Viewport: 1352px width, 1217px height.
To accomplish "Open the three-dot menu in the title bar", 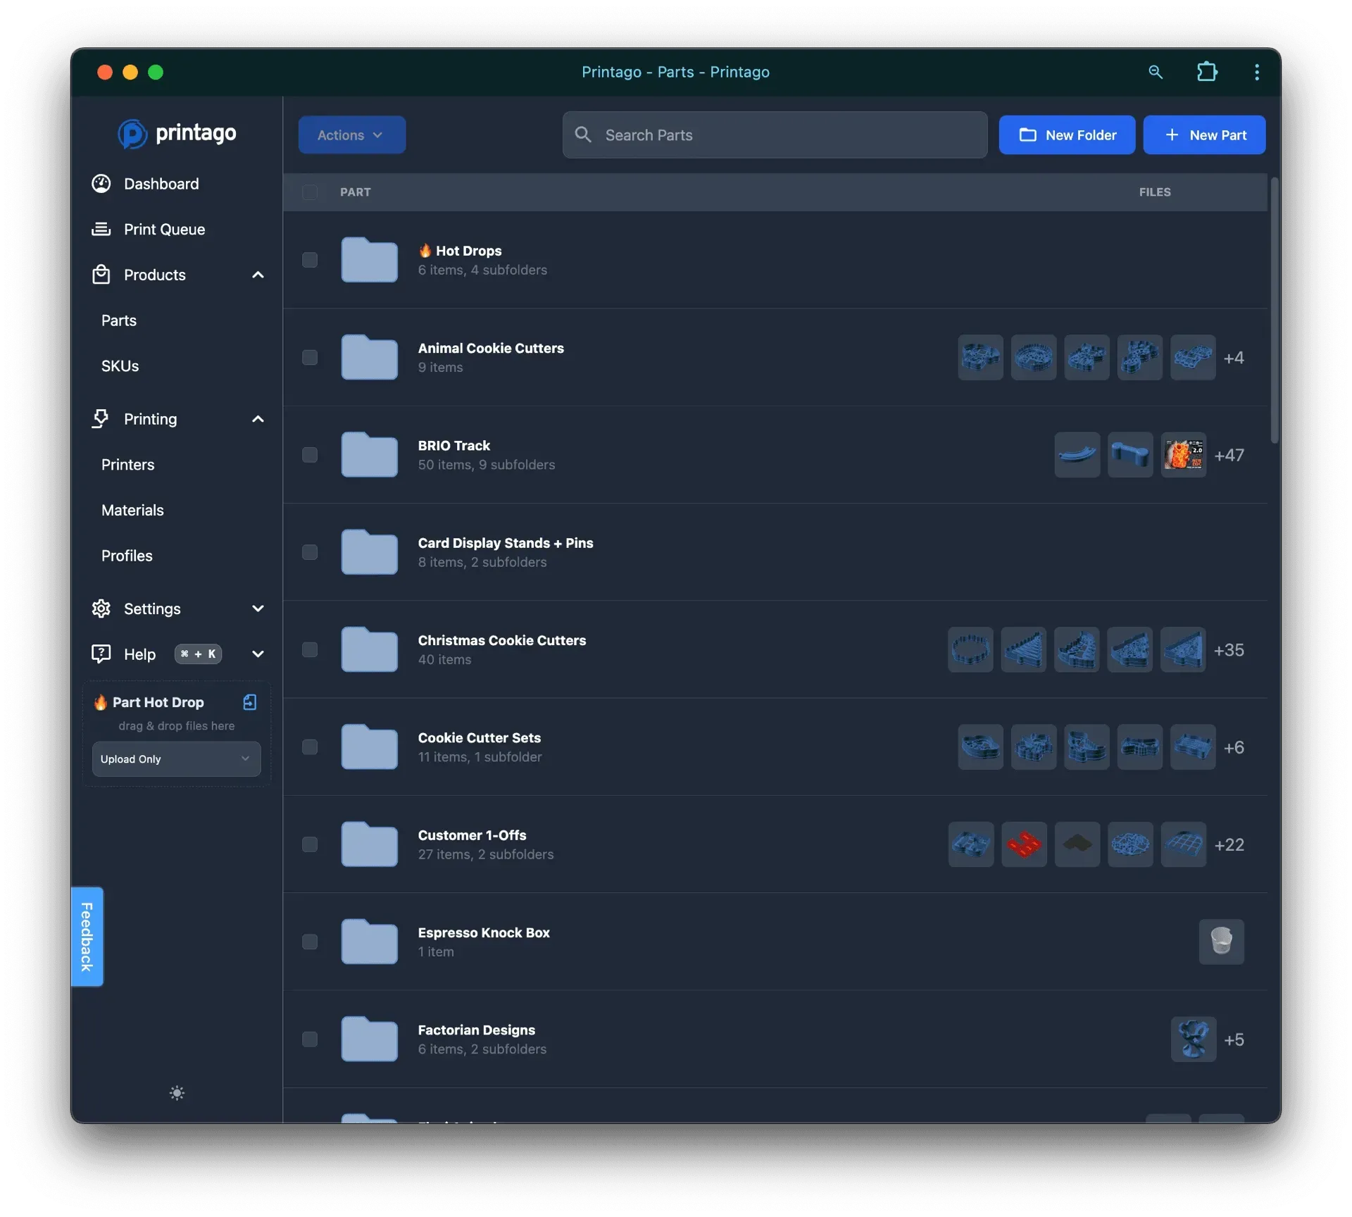I will coord(1256,72).
